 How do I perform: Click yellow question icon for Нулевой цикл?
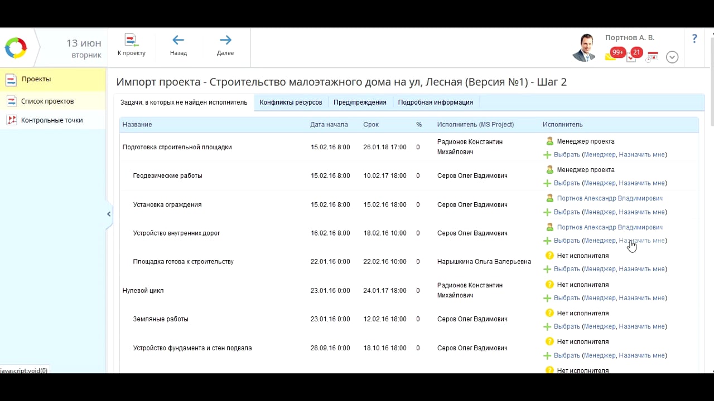tap(549, 285)
